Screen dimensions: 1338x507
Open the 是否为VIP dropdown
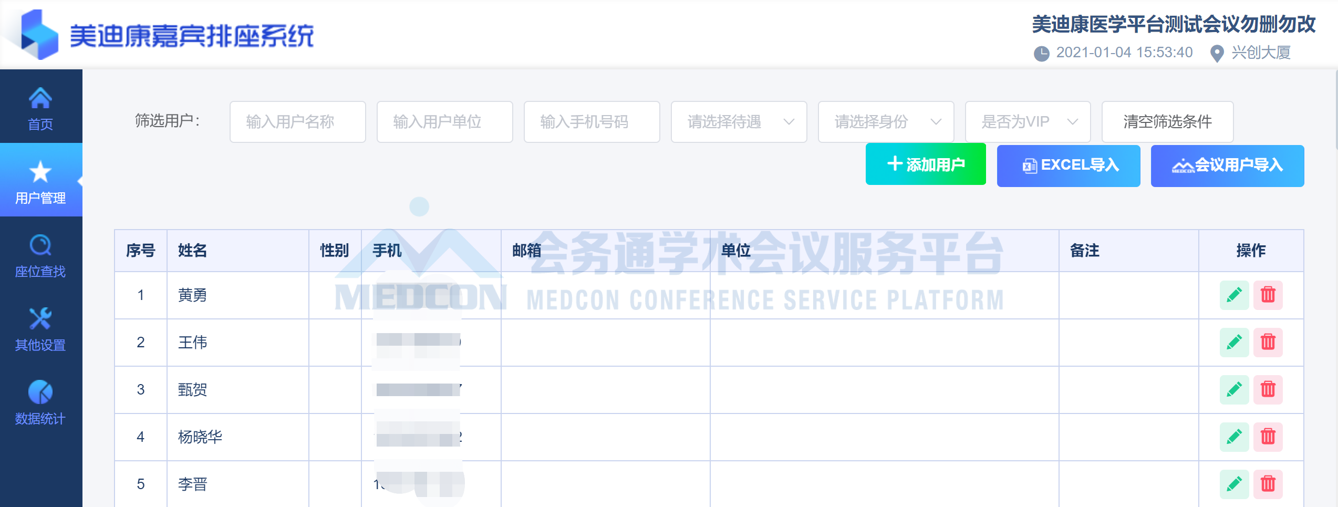pos(1028,122)
